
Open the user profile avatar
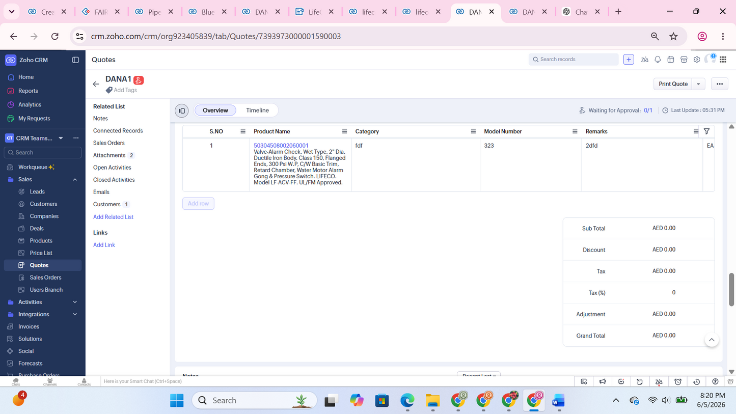710,60
